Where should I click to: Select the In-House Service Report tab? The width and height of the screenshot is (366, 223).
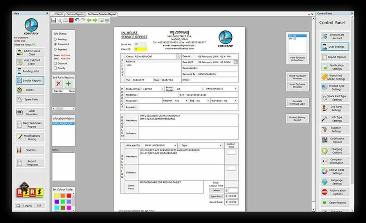[x=102, y=14]
